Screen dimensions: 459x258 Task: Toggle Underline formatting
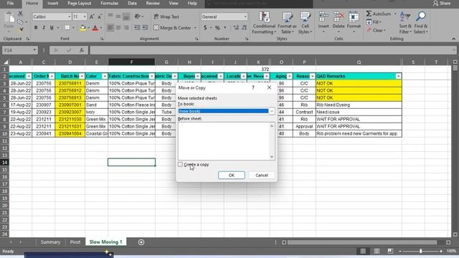point(52,28)
